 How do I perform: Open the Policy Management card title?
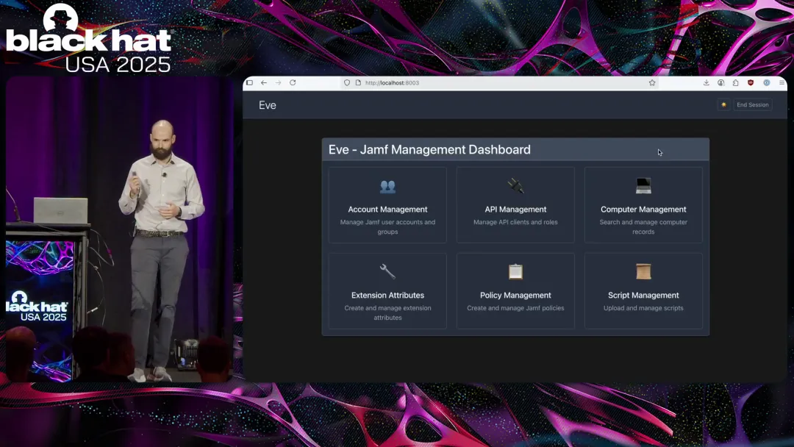(515, 295)
